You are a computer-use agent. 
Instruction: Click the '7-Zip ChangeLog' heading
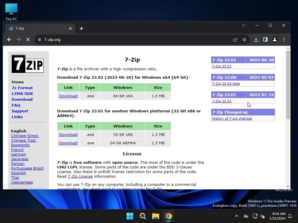pyautogui.click(x=230, y=112)
